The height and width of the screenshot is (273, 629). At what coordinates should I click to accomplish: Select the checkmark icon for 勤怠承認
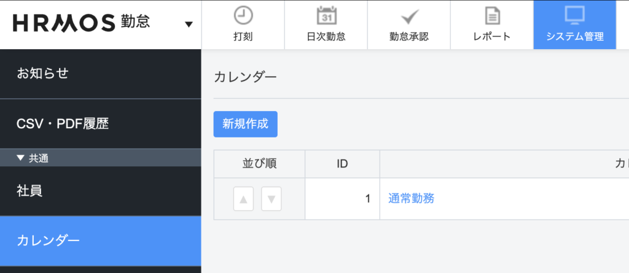click(x=408, y=15)
